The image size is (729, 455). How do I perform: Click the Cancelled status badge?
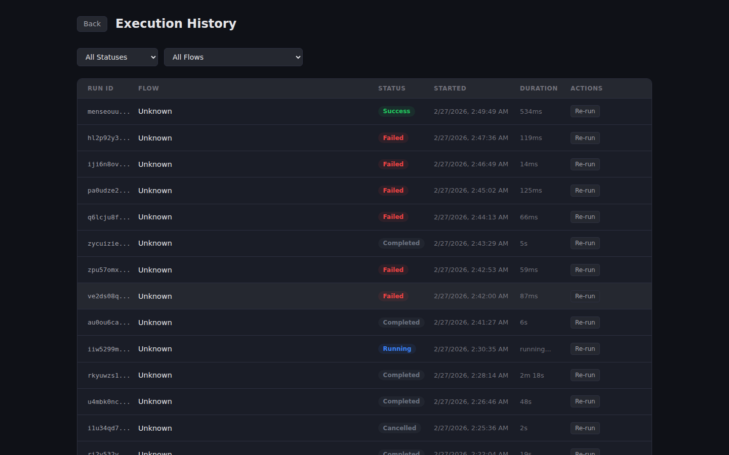[x=399, y=428]
